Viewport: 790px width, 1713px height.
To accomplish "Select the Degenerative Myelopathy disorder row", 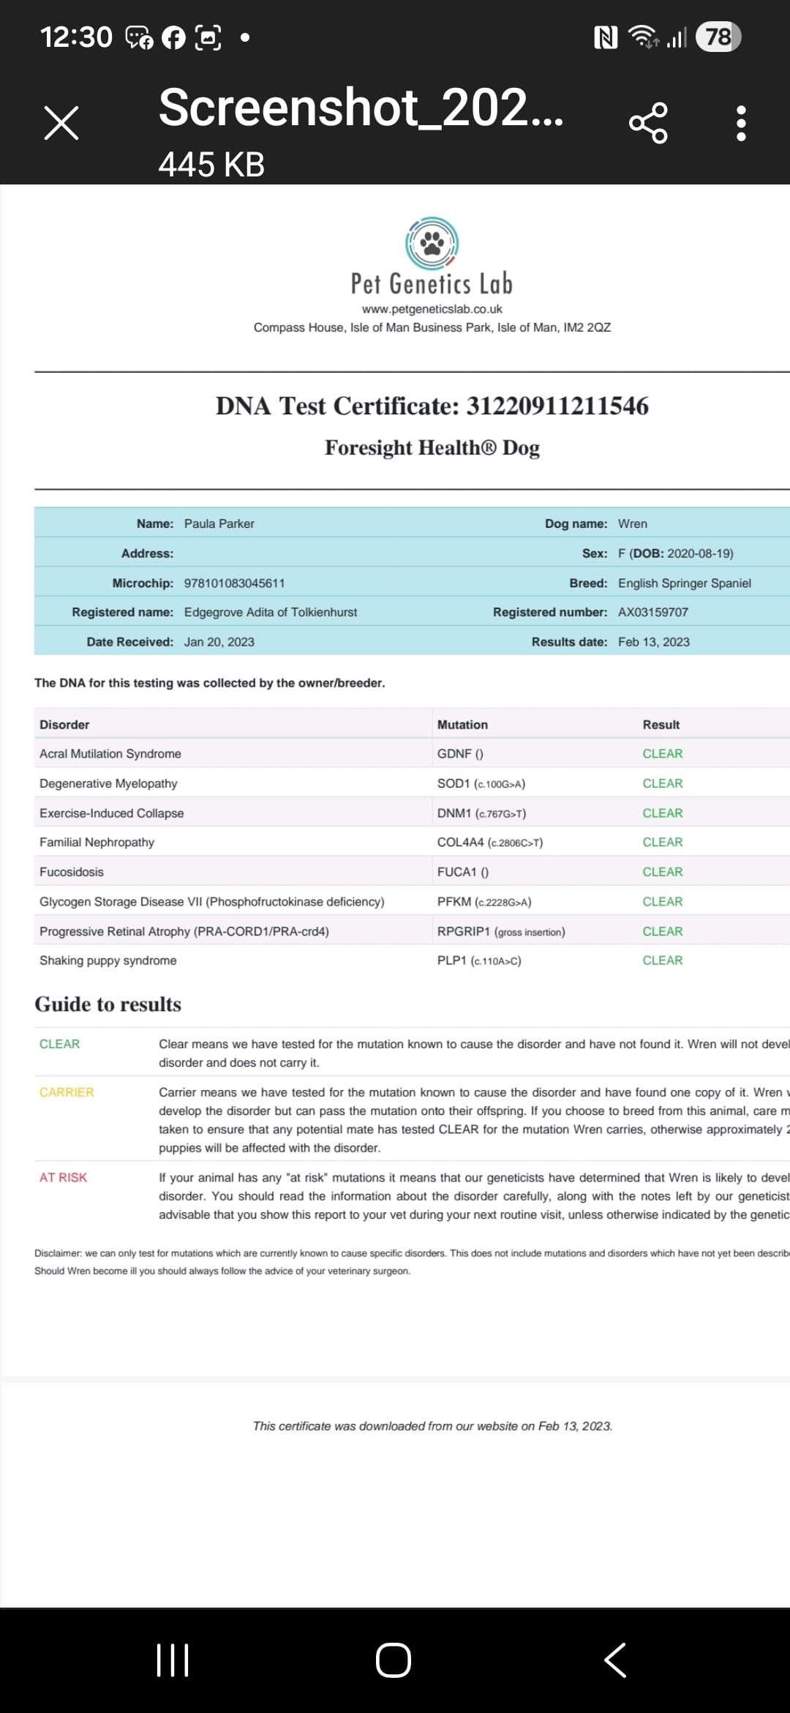I will (x=108, y=783).
